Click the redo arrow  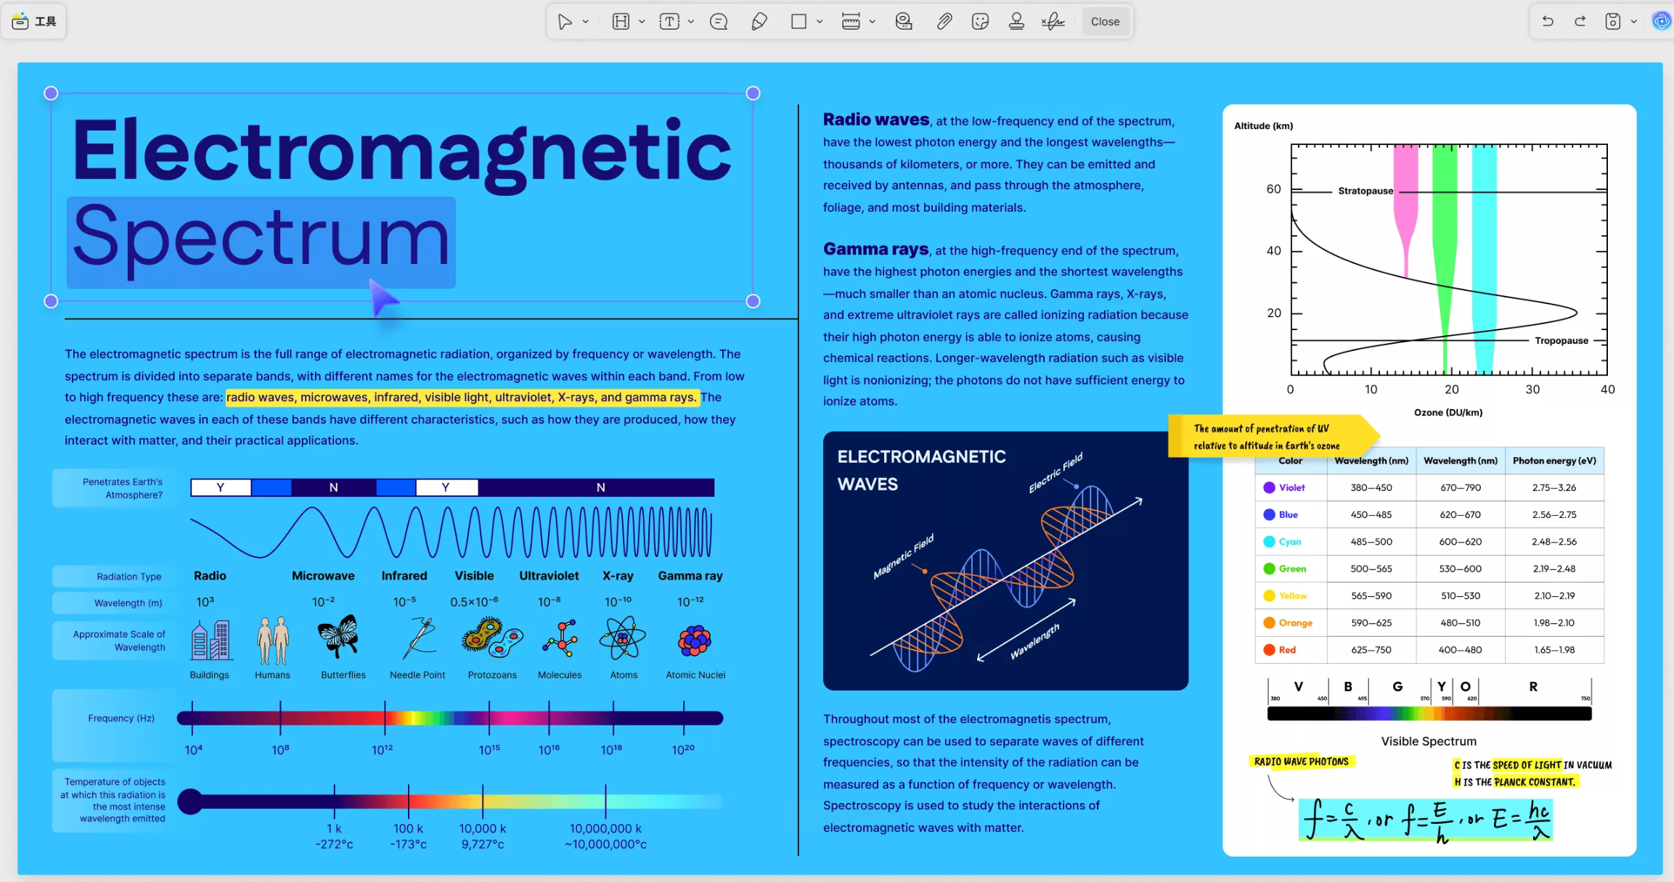1580,22
